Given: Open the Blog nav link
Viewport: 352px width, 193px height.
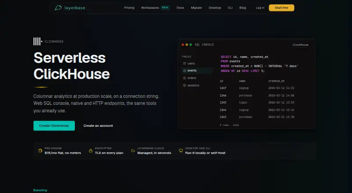Looking at the screenshot, I should tap(243, 8).
